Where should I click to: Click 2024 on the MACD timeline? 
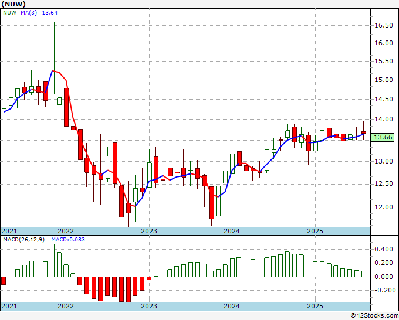tap(232, 306)
